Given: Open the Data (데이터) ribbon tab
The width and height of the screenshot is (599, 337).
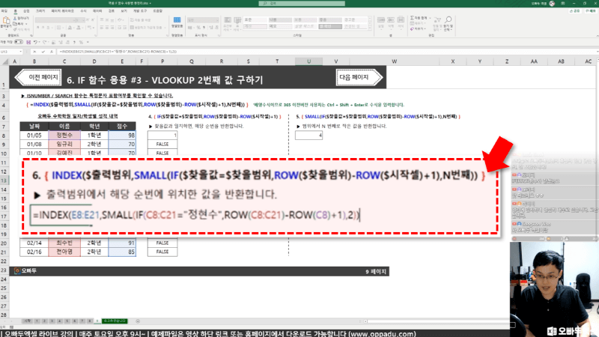Looking at the screenshot, I should (x=97, y=11).
